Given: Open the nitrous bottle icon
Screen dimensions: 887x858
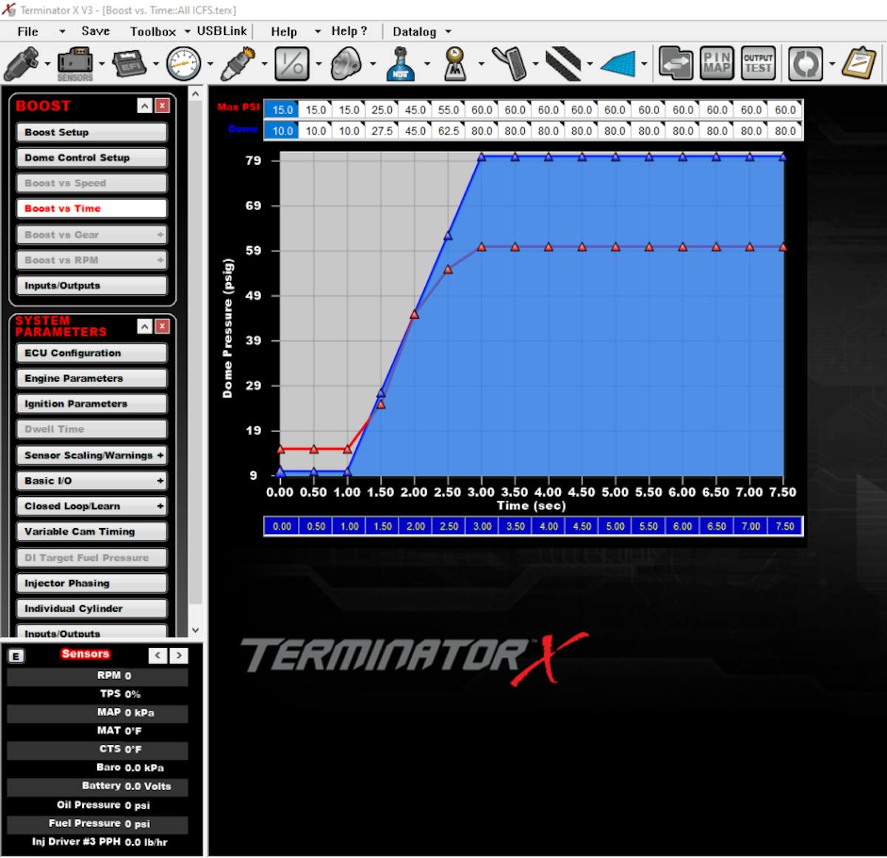Looking at the screenshot, I should (400, 64).
